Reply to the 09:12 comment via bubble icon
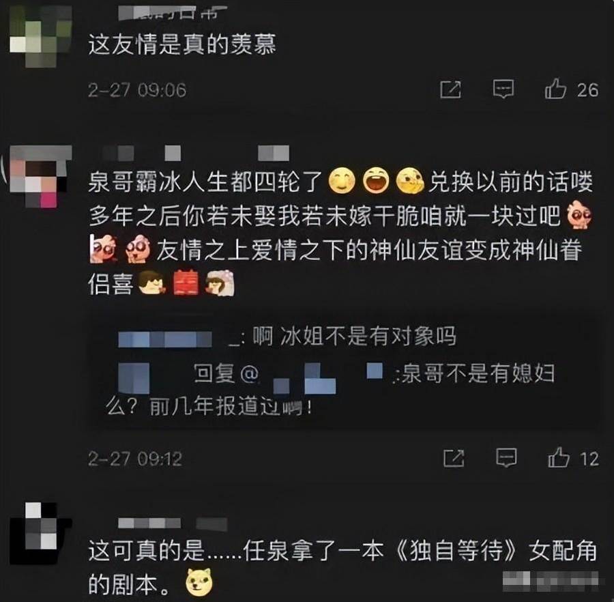Screen dimensions: 614x602 (507, 457)
